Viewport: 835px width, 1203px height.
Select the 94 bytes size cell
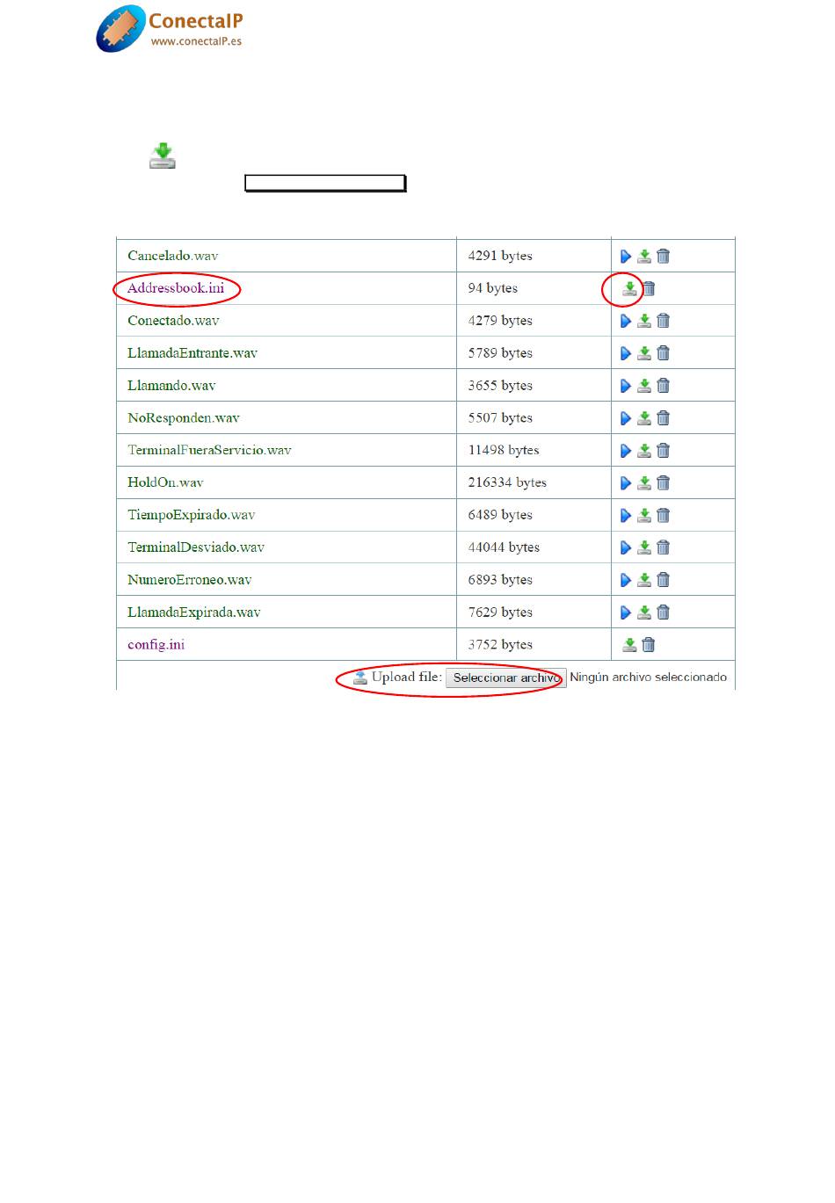(x=534, y=288)
